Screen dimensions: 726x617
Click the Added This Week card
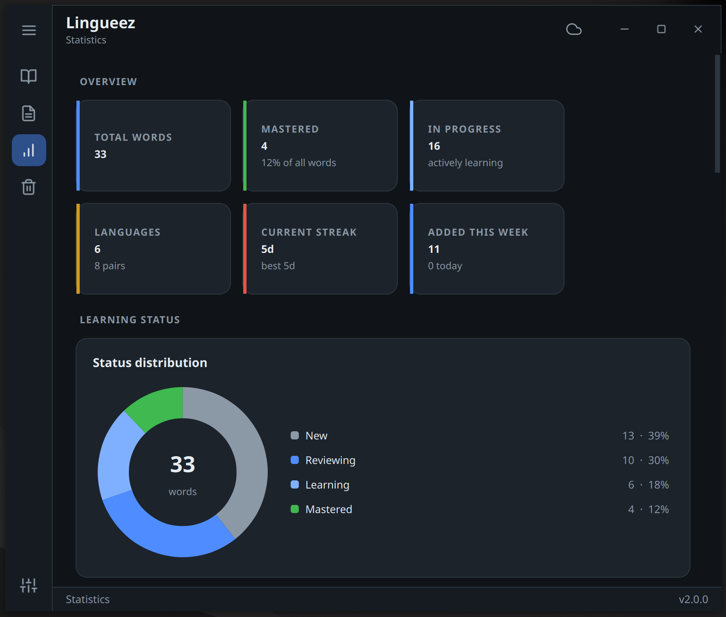coord(487,249)
